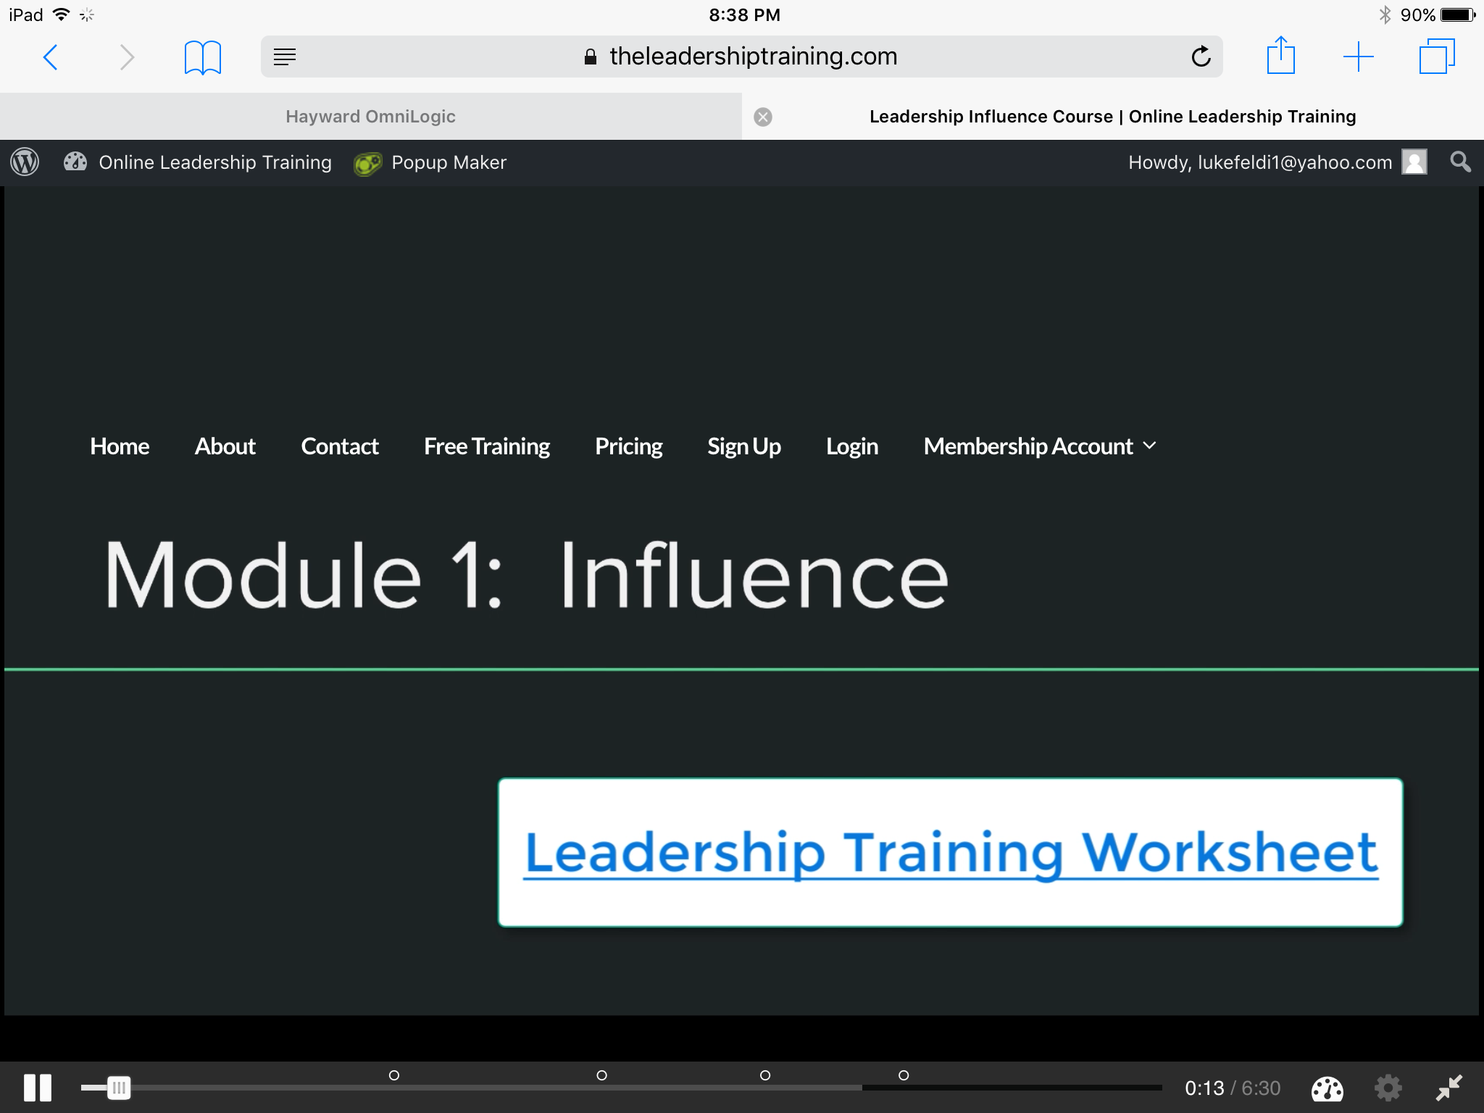Tap the Bluetooth status icon
This screenshot has width=1484, height=1113.
click(1385, 14)
